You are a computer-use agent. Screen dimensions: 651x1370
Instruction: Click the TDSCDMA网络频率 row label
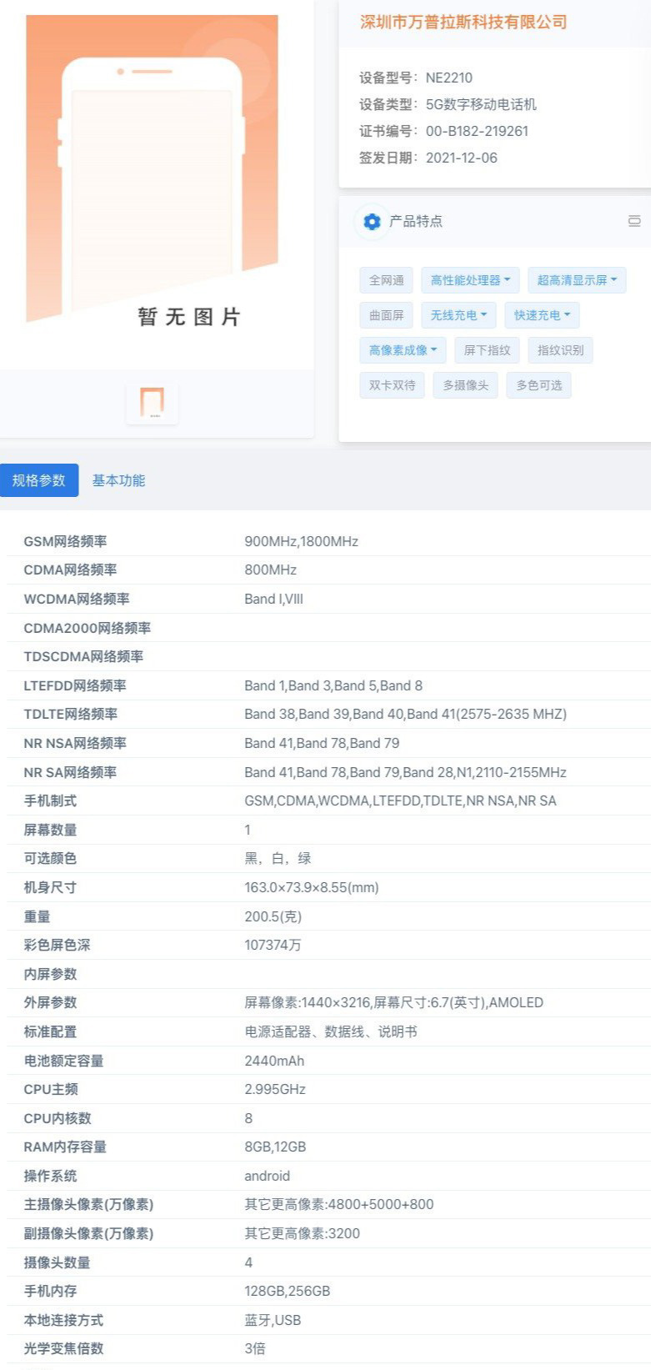(83, 656)
